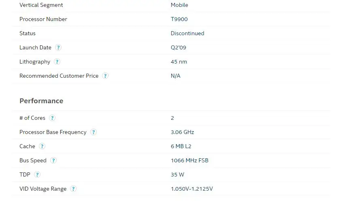This screenshot has width=342, height=202.
Task: Click the Processor Base Frequency help icon
Action: 93,132
